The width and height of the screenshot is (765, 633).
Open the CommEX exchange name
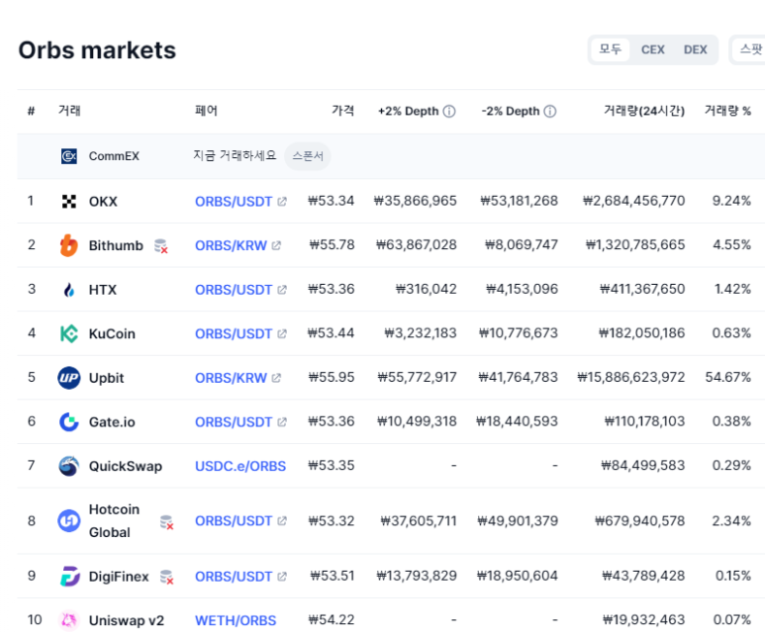(114, 156)
